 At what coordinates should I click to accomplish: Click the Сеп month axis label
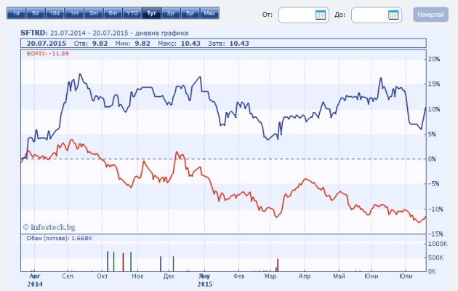click(x=68, y=276)
